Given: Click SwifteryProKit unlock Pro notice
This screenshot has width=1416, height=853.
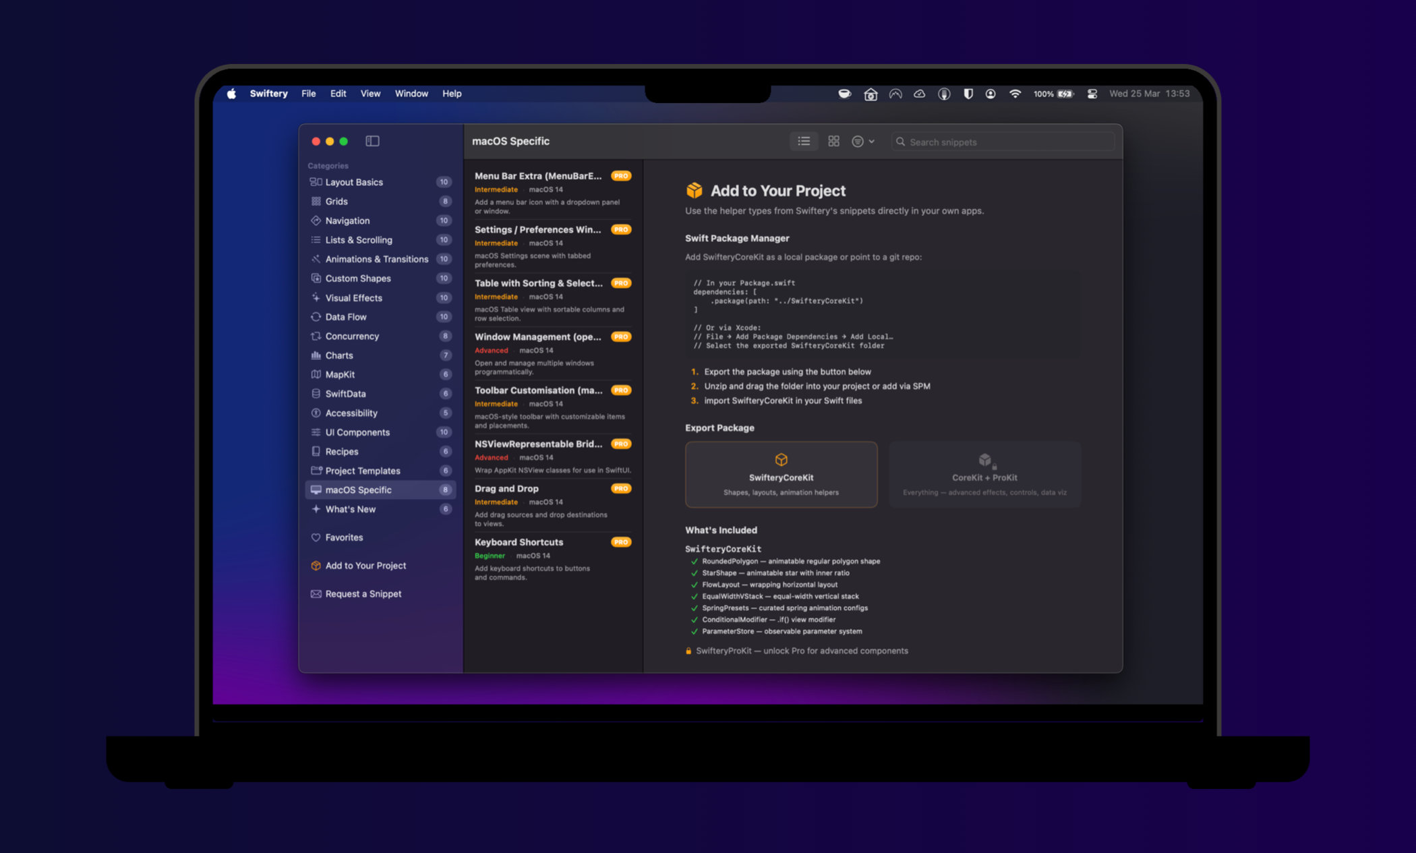Looking at the screenshot, I should tap(797, 651).
